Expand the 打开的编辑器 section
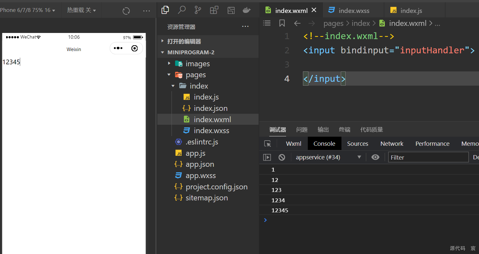This screenshot has width=479, height=254. [x=208, y=41]
